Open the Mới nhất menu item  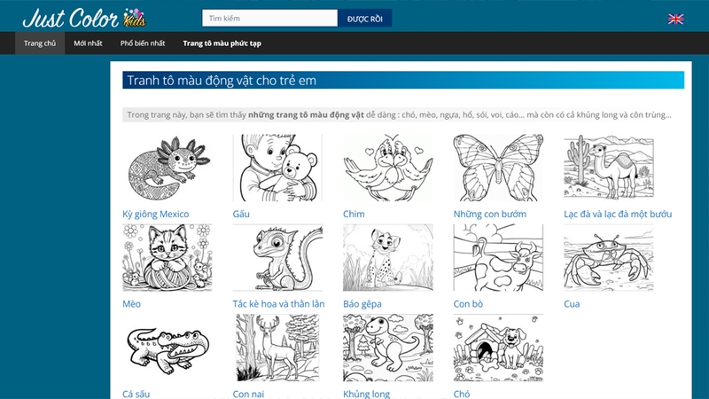point(88,43)
